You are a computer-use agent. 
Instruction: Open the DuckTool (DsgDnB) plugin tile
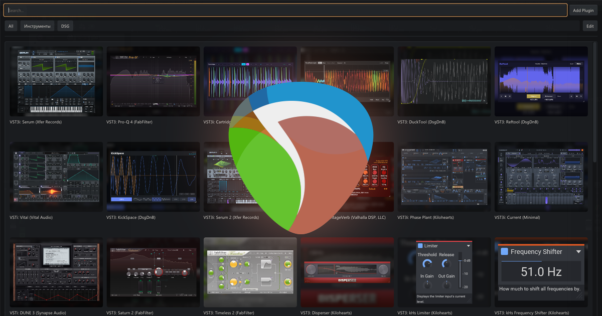click(443, 82)
